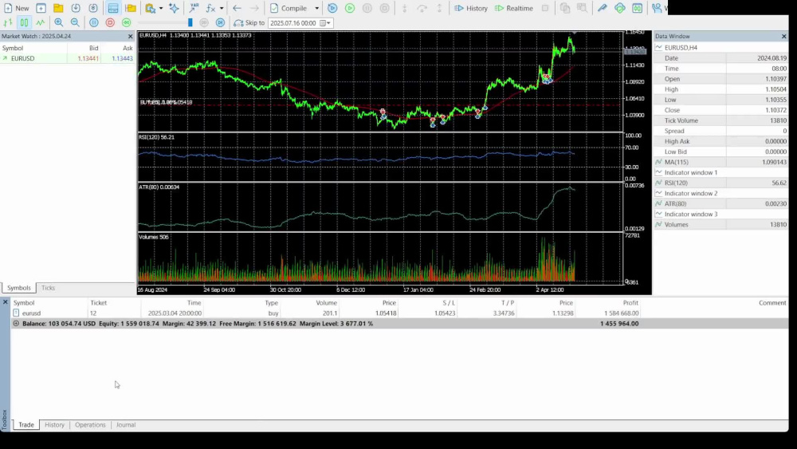Click the new window icon beside New
797x449 pixels.
tap(41, 8)
